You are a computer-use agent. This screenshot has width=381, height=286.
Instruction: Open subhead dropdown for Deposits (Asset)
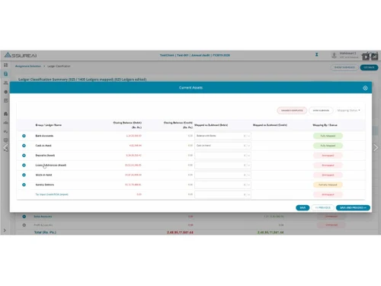pyautogui.click(x=249, y=156)
